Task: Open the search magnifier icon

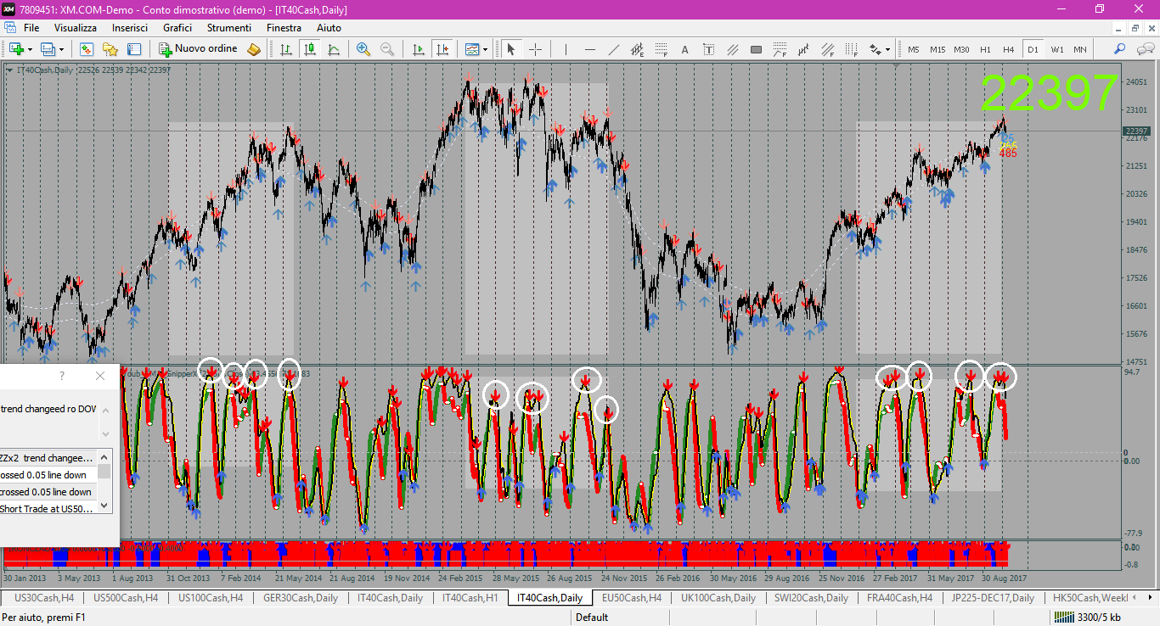Action: [x=1120, y=49]
